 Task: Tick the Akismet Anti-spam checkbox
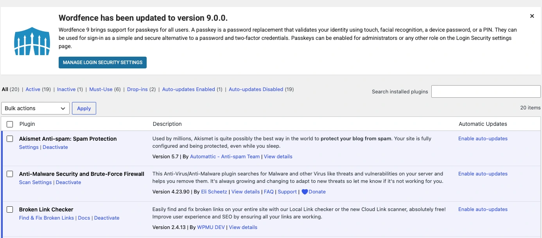(x=10, y=139)
